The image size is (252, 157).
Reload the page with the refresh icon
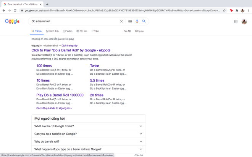coord(15,11)
